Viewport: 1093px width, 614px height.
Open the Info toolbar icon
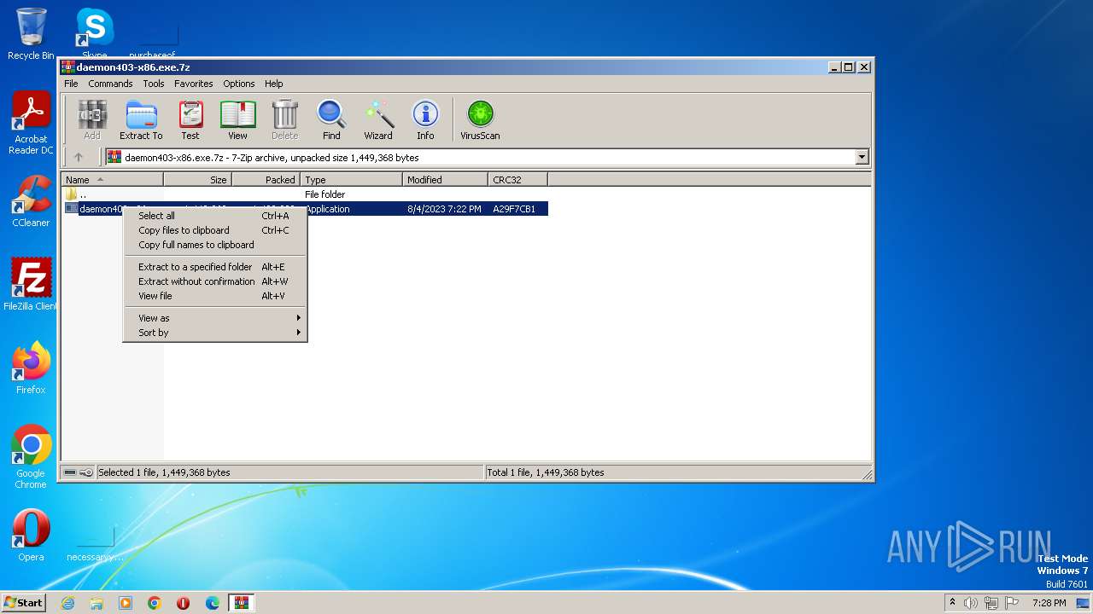coord(425,119)
